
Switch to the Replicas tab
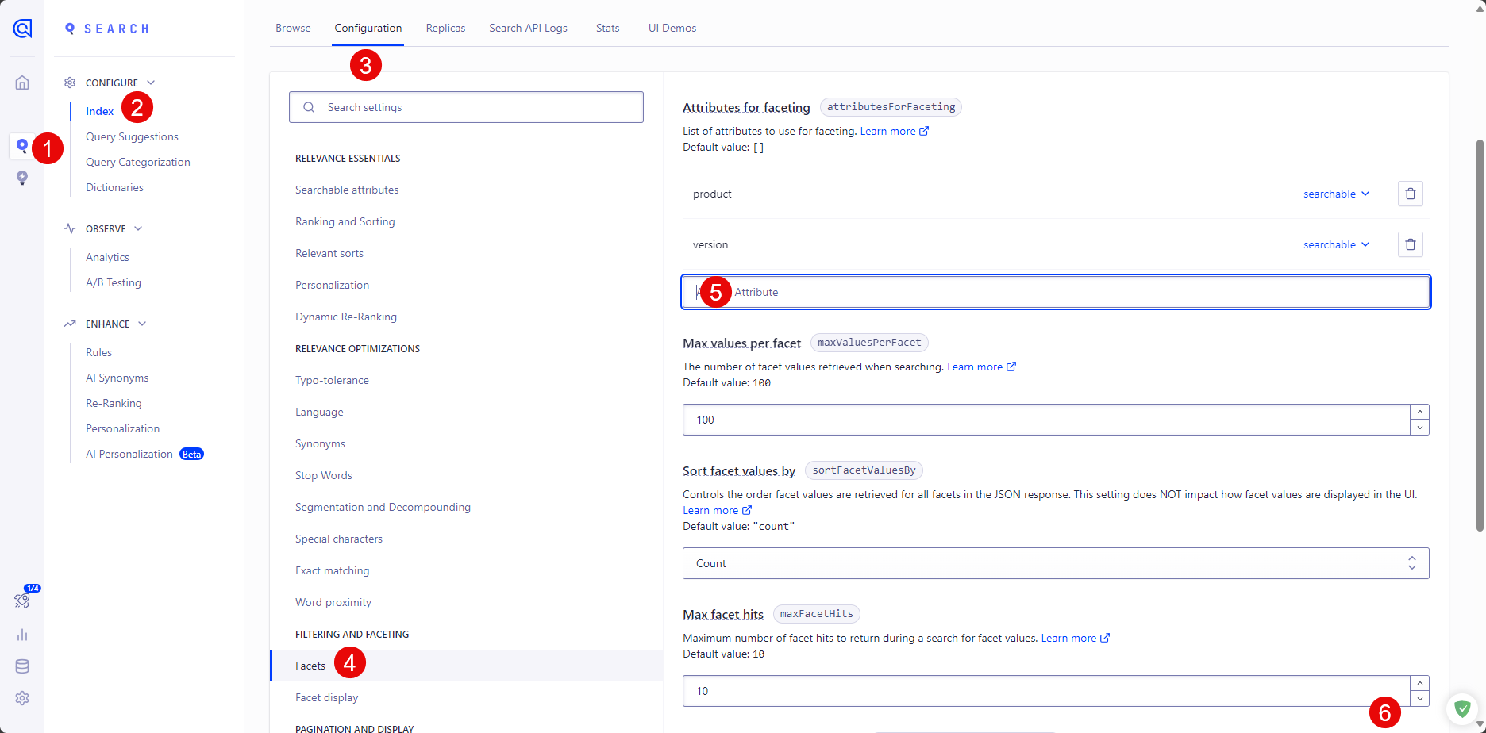[x=445, y=28]
